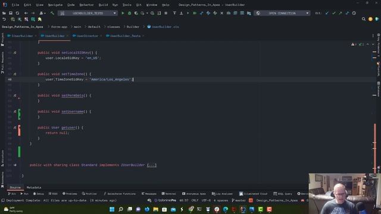The width and height of the screenshot is (381, 214).
Task: Click the yellow star plugin icon
Action: pyautogui.click(x=40, y=19)
